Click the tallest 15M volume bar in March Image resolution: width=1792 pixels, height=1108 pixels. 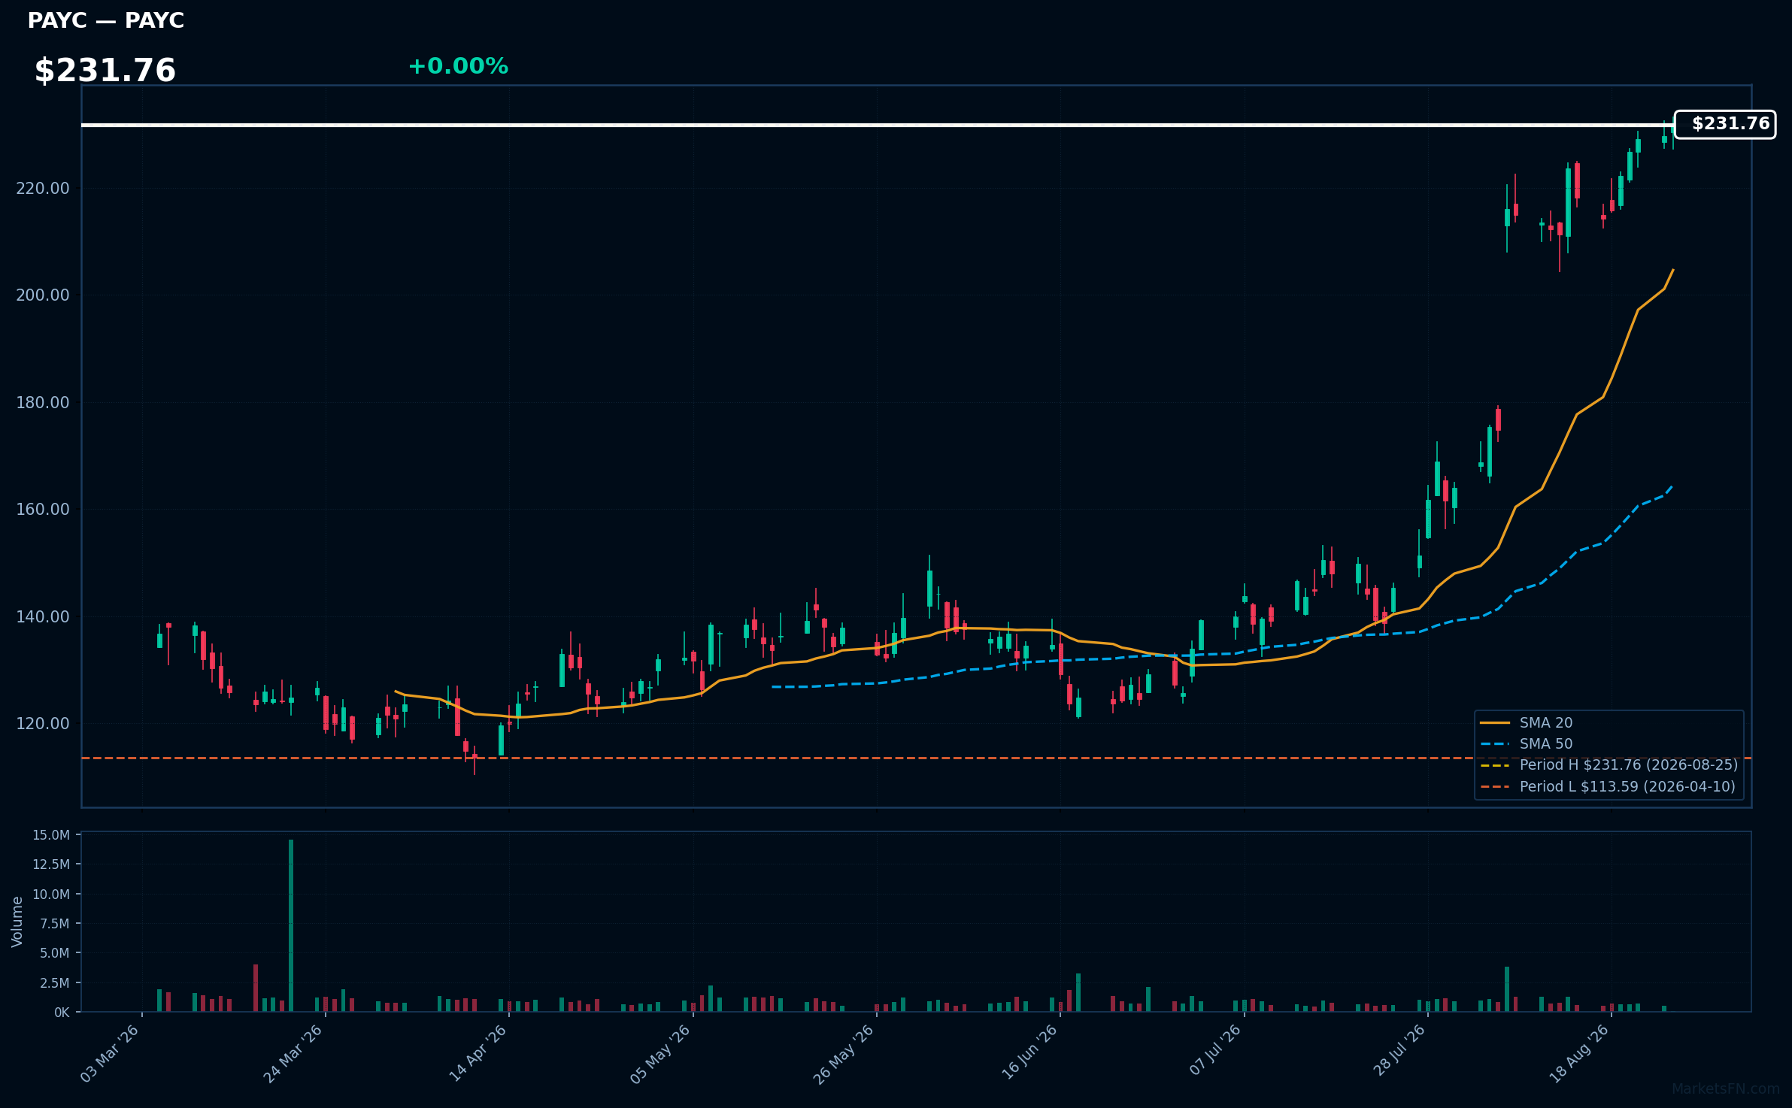pyautogui.click(x=291, y=925)
